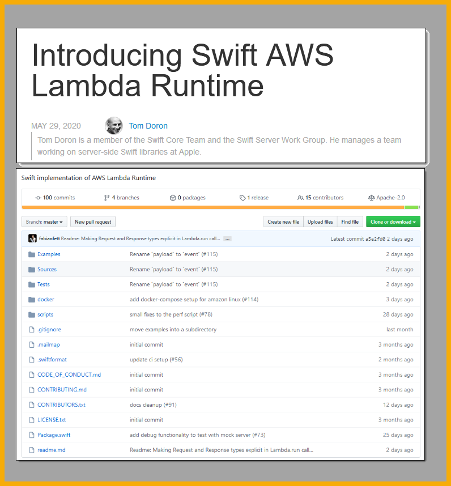Click the green language bar segment
Viewport: 451px width, 486px height.
pyautogui.click(x=411, y=207)
